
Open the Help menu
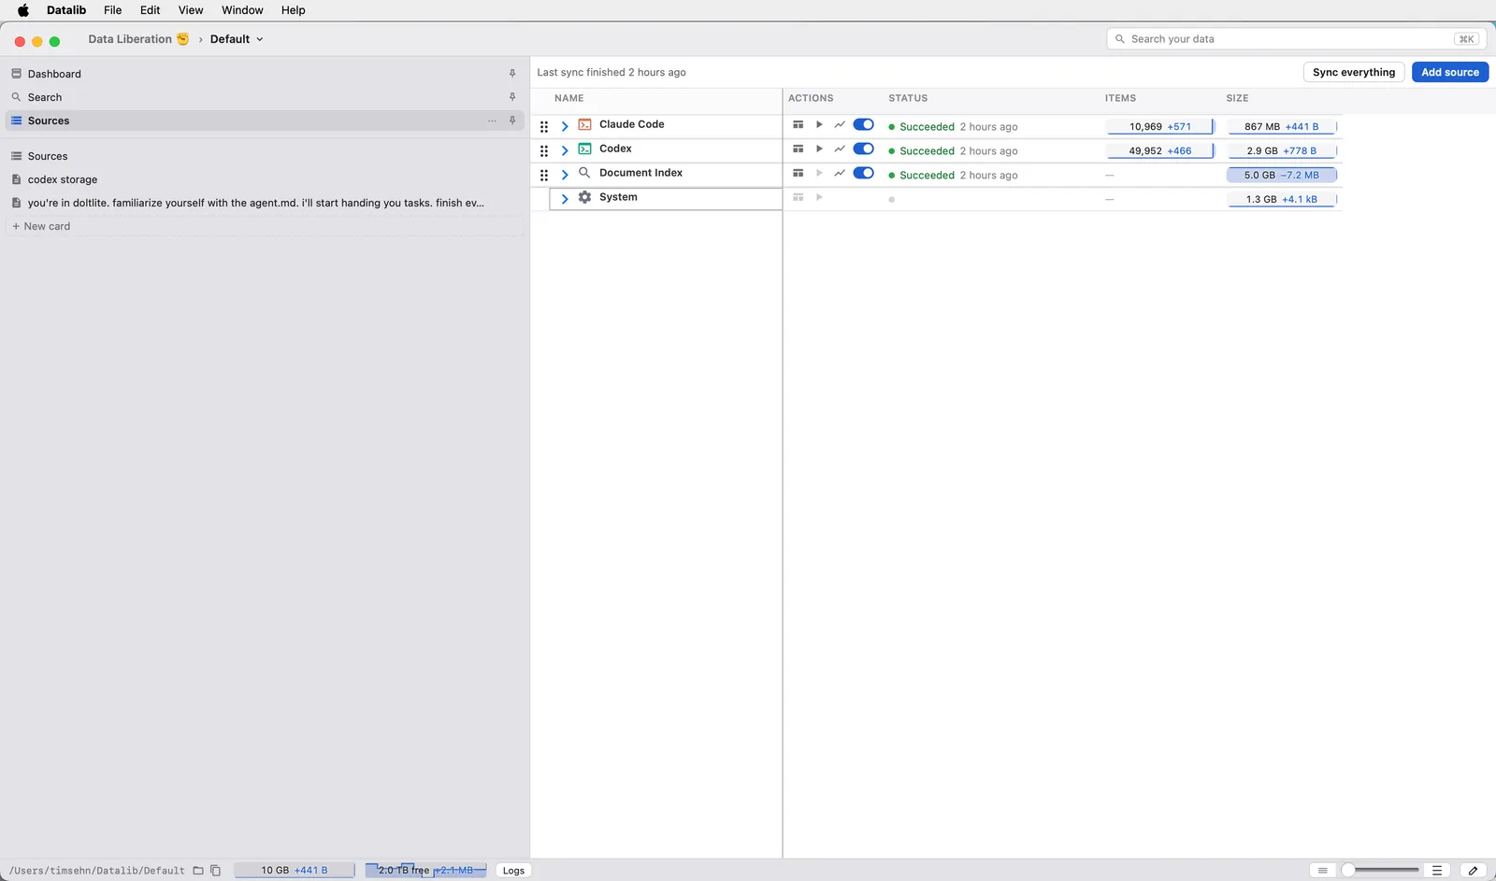[293, 10]
